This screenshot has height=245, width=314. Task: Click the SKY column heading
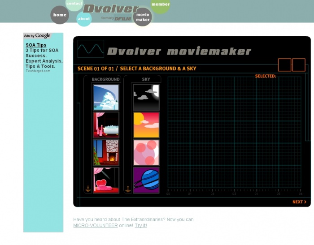[x=146, y=79]
